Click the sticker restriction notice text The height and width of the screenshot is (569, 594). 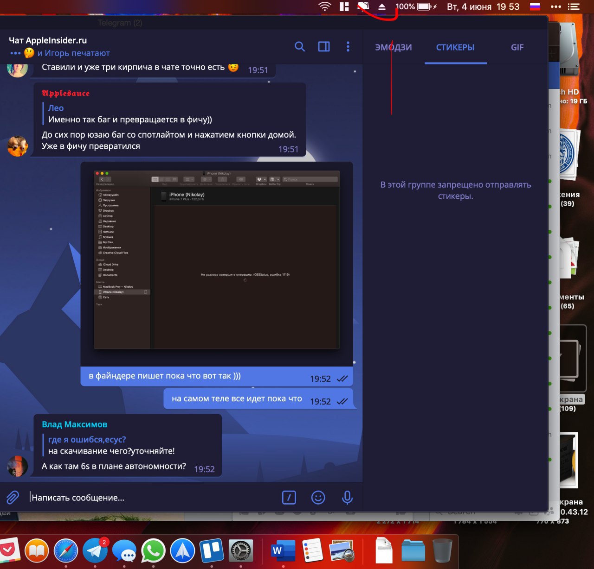(x=456, y=190)
